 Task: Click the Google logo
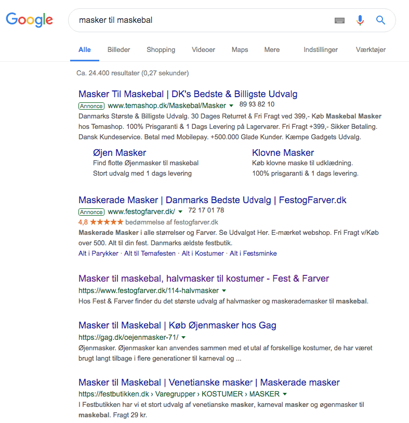(30, 20)
